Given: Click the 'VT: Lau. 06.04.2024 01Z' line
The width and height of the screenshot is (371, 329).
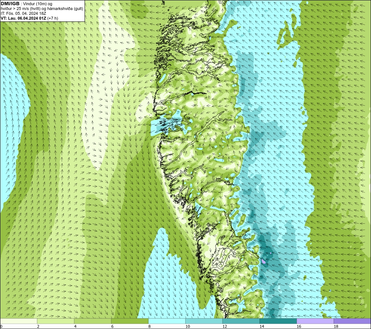Looking at the screenshot, I should pos(29,18).
